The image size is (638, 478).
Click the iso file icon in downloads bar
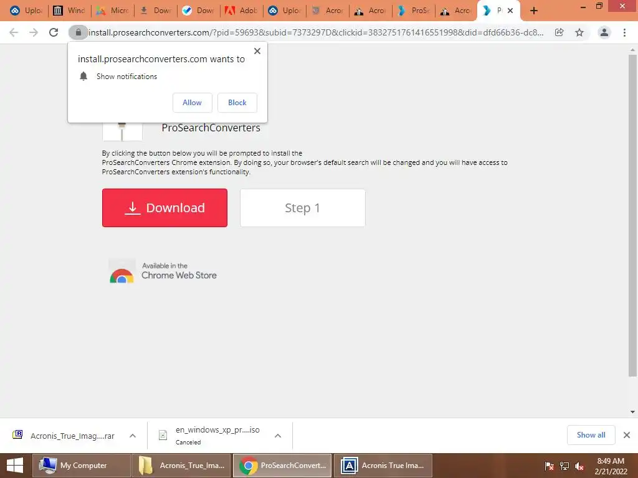(163, 435)
